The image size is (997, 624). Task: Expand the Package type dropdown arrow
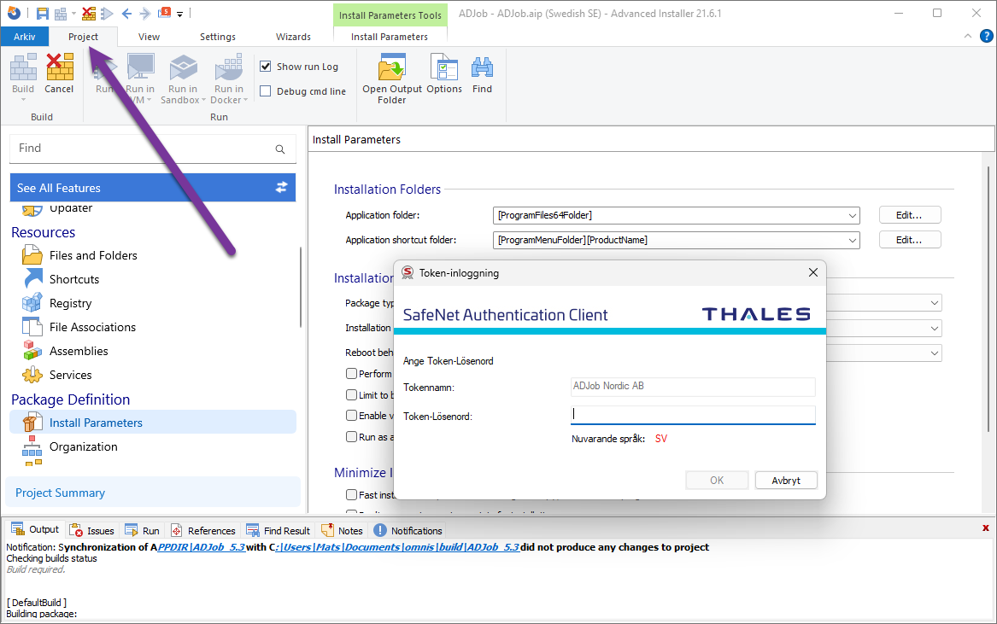tap(934, 303)
